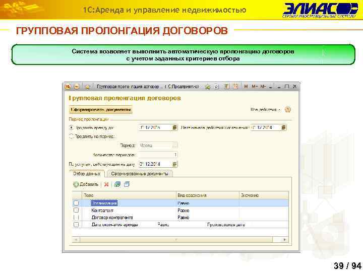Screen dimensions: 363x272
Task: Check the Организация filter checkbox
Action: click(76, 203)
